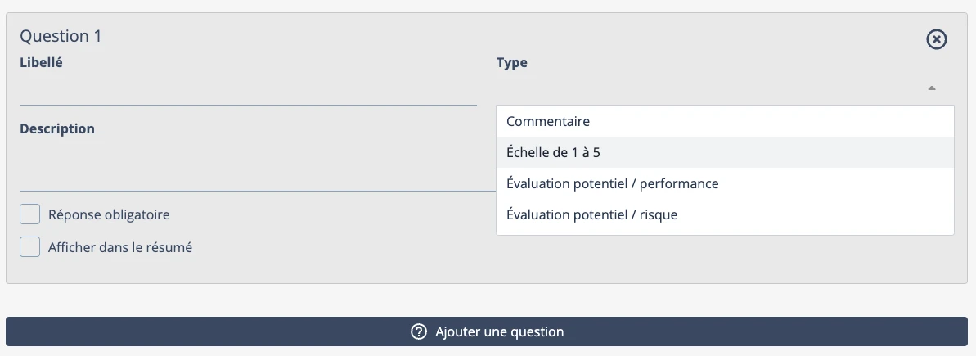This screenshot has height=356, width=976.
Task: Click the question mark icon on the add bar
Action: point(419,331)
